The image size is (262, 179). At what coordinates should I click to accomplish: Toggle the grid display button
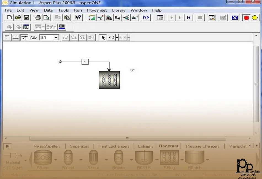16,38
